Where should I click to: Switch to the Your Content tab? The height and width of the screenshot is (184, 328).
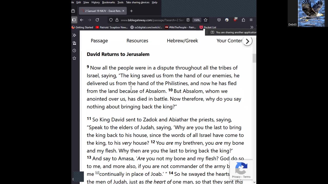(229, 41)
